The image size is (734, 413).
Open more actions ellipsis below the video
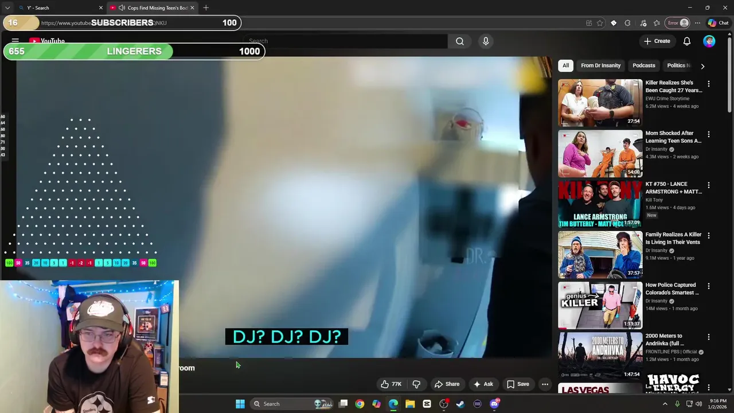(x=545, y=384)
